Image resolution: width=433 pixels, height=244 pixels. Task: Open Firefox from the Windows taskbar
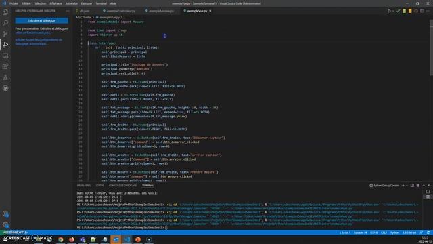click(72, 239)
